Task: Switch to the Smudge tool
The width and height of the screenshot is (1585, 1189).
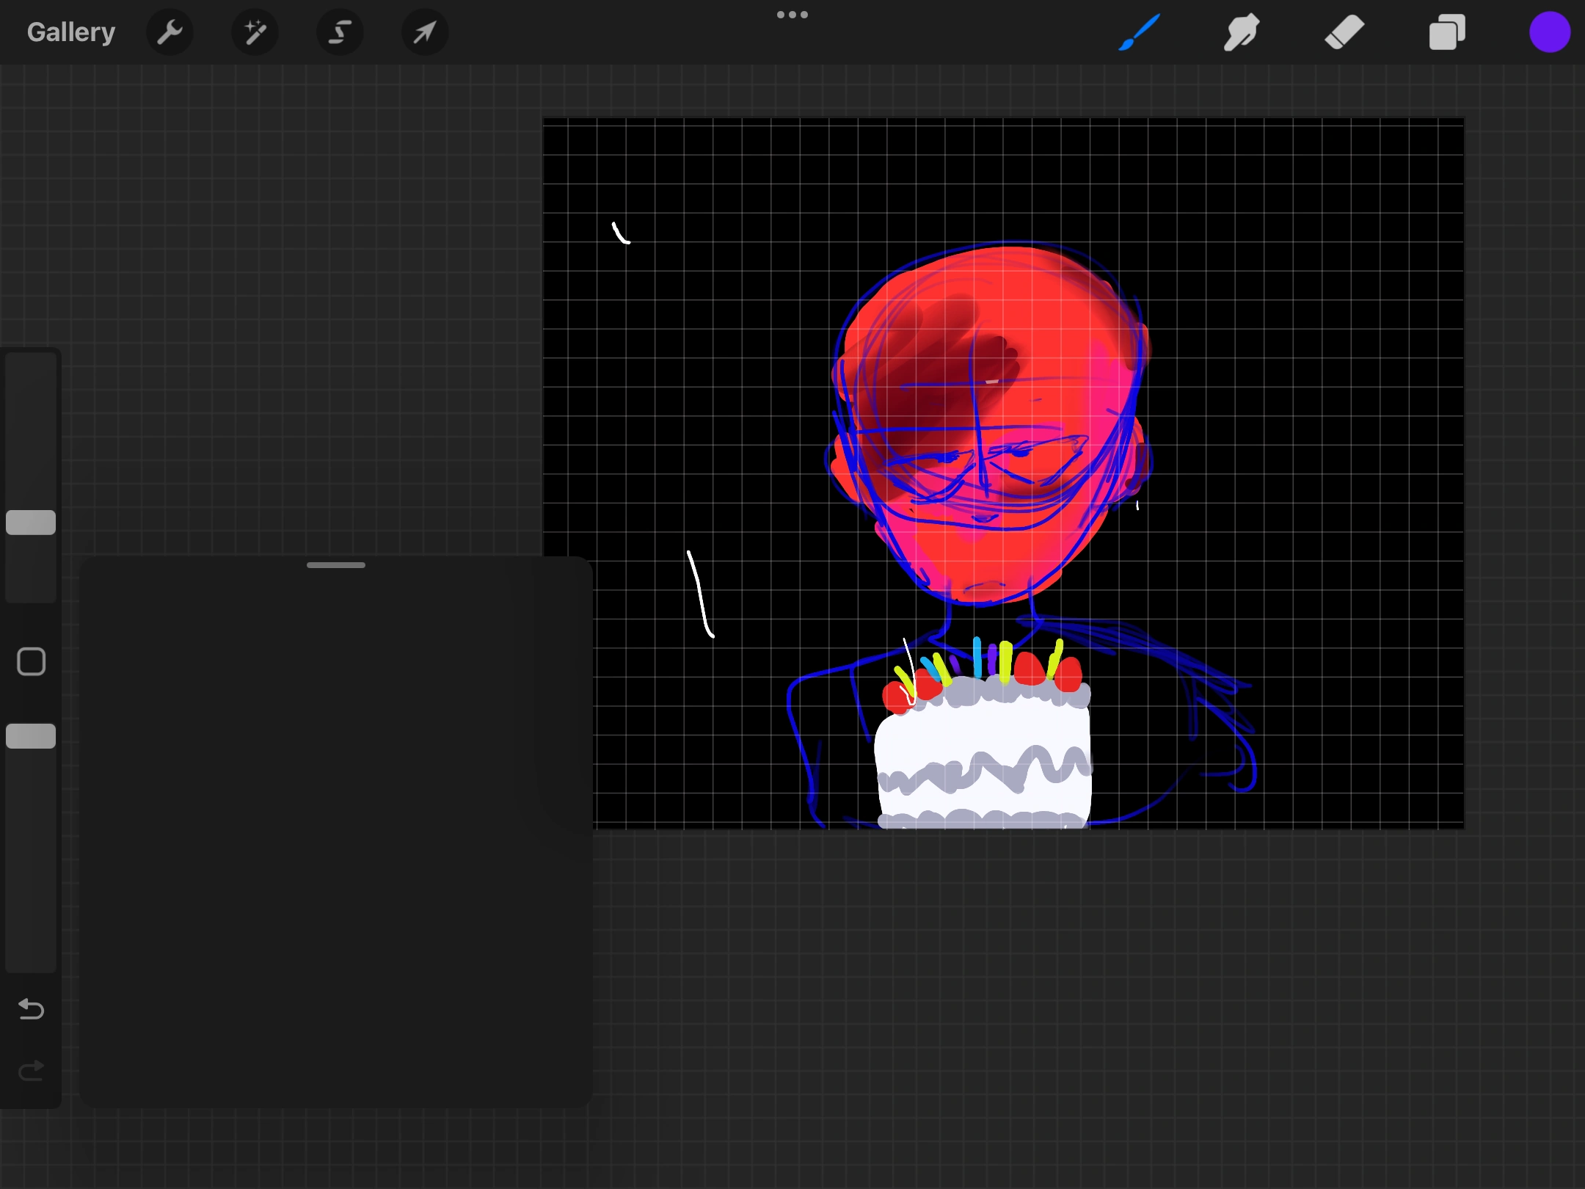Action: pyautogui.click(x=1242, y=32)
